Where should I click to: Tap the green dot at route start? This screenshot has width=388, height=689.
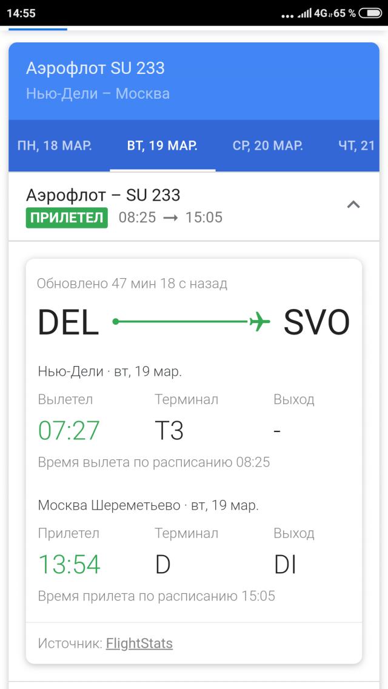tap(116, 322)
